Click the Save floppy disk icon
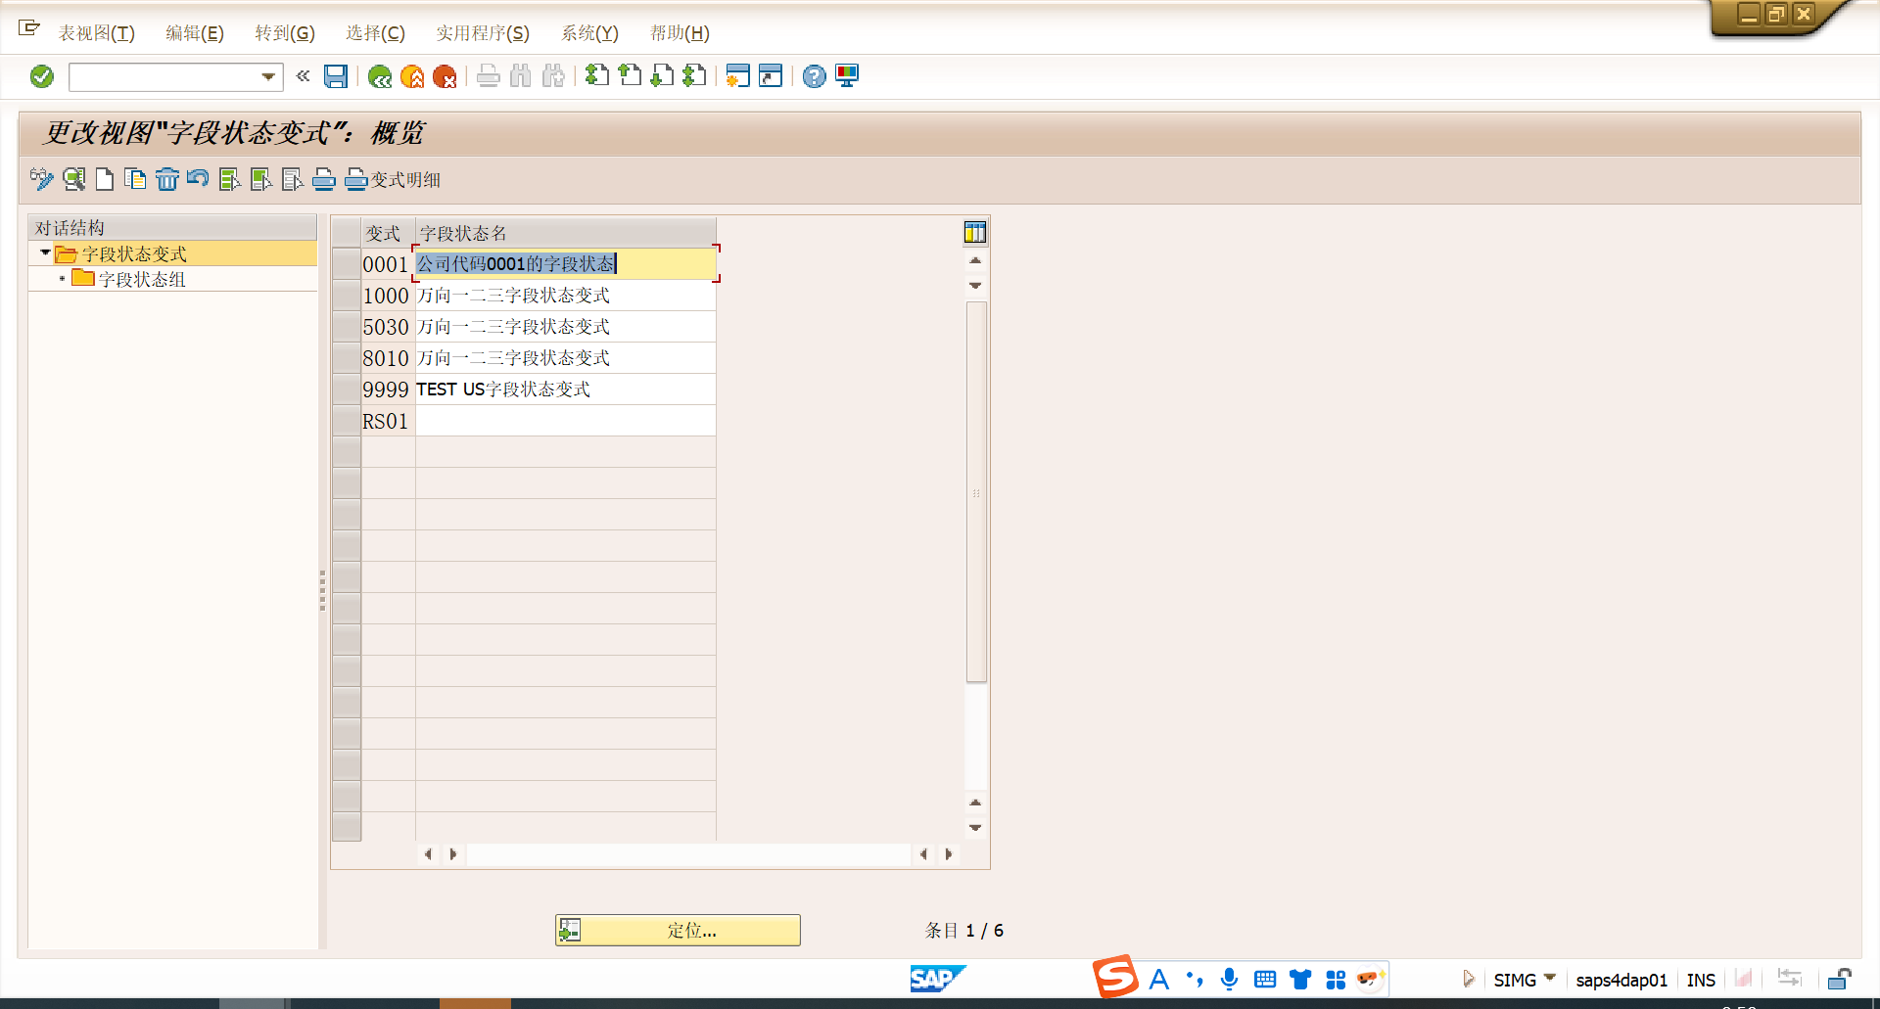Viewport: 1880px width, 1009px height. click(x=336, y=76)
